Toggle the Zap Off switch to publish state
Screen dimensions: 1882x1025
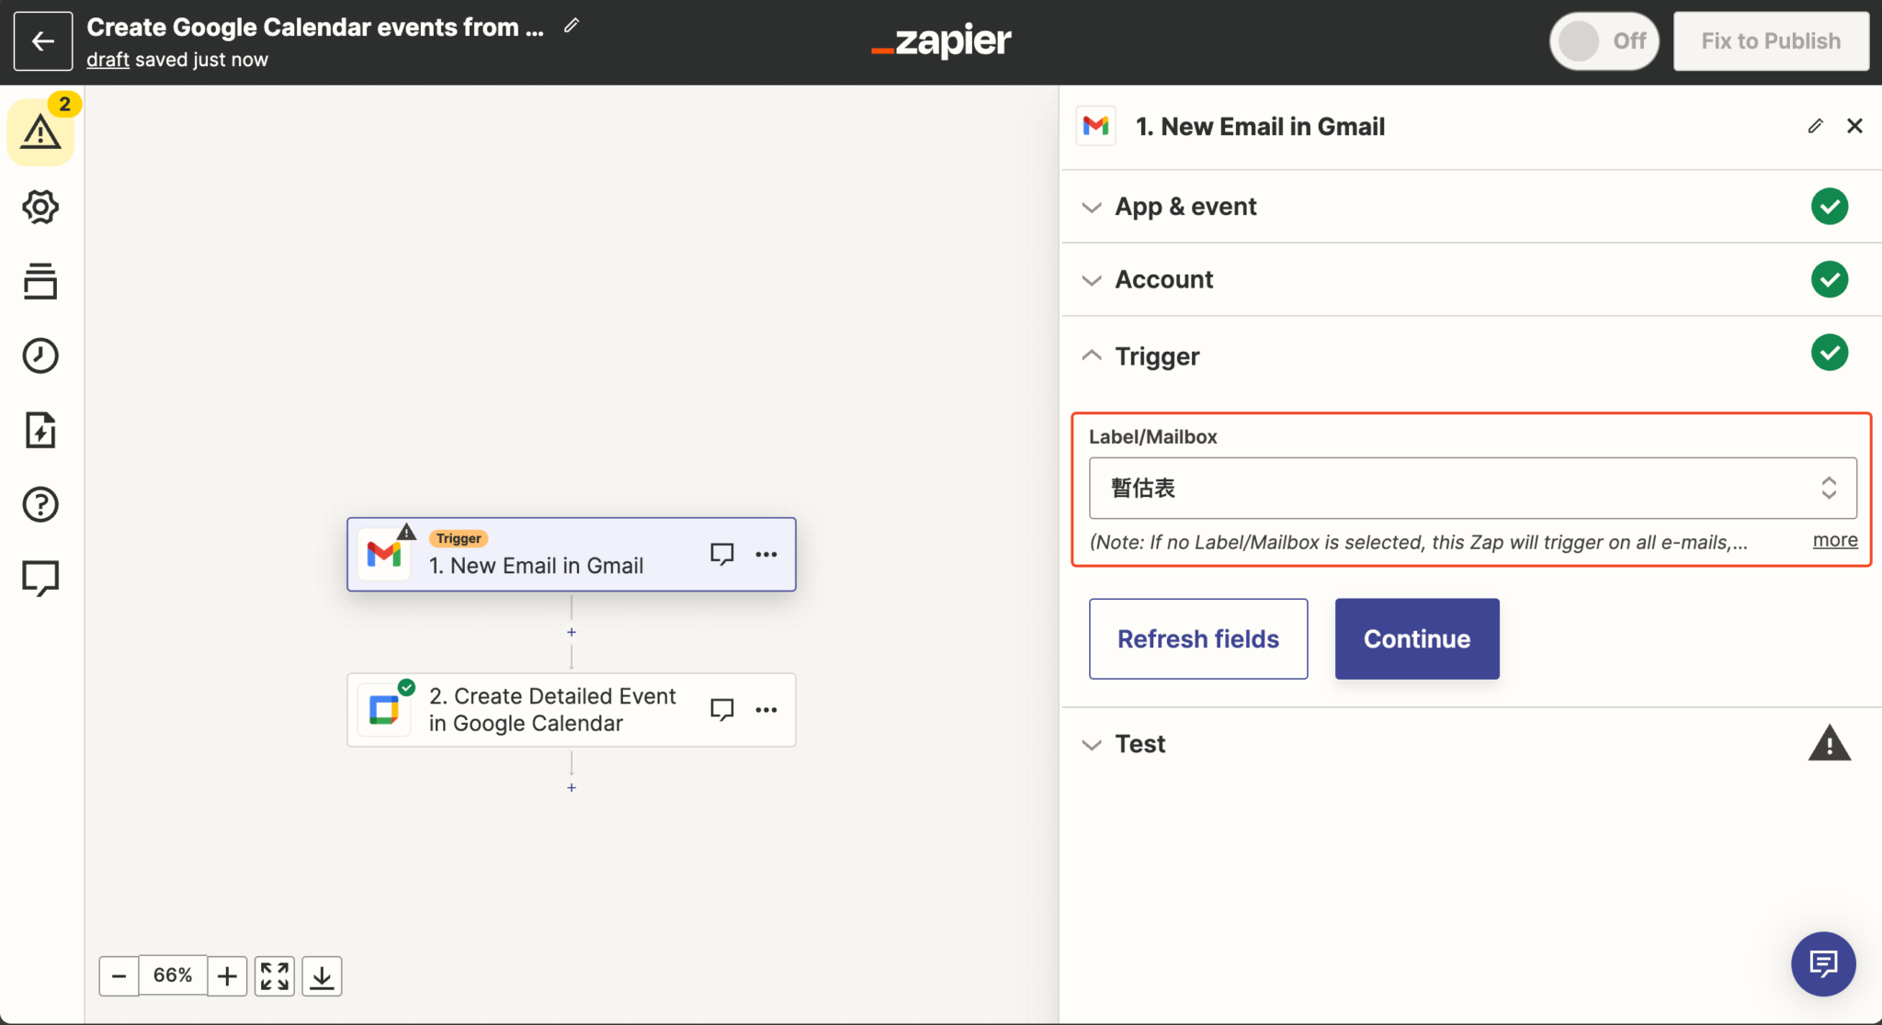[x=1604, y=40]
